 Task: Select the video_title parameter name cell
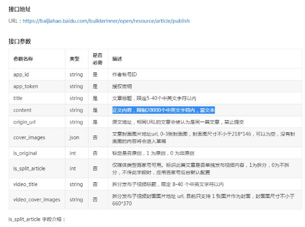(26, 185)
